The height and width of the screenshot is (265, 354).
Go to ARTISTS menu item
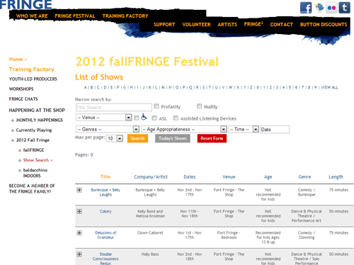click(227, 25)
